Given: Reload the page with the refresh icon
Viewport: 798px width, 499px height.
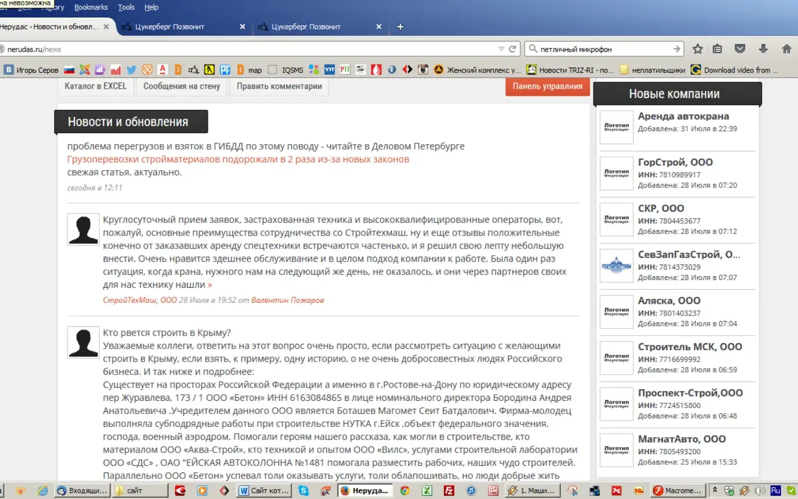Looking at the screenshot, I should [513, 49].
